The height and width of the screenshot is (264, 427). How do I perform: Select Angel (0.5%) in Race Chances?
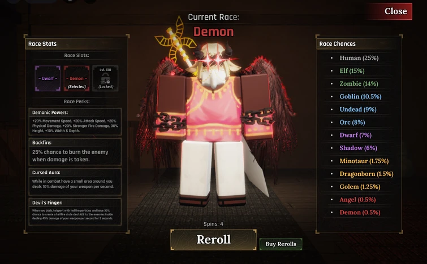point(357,200)
